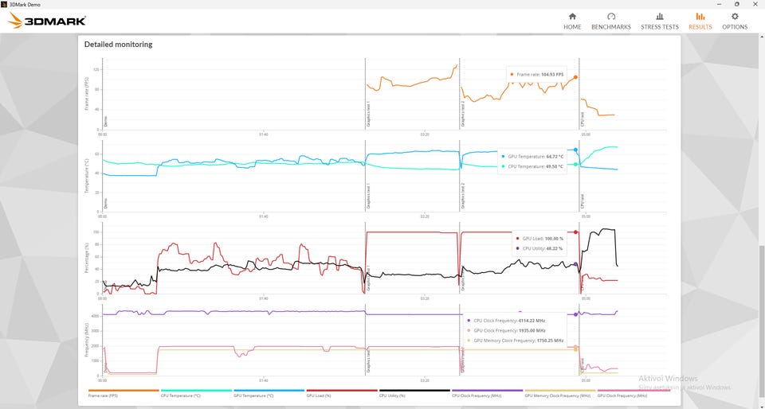Image resolution: width=765 pixels, height=409 pixels.
Task: Toggle CPU Utility (%) legend series
Action: coord(414,392)
